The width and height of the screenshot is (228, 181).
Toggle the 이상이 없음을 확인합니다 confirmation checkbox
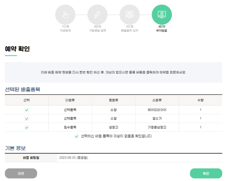[x=77, y=136]
